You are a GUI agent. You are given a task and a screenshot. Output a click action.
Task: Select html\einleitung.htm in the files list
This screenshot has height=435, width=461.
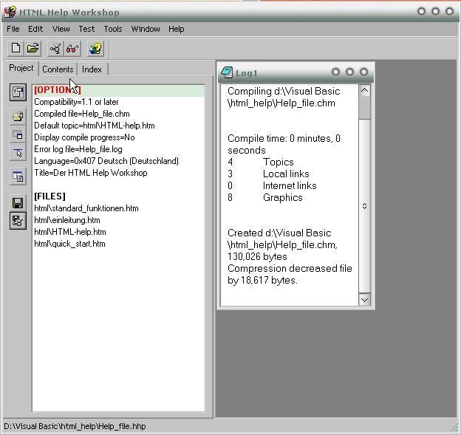click(67, 220)
